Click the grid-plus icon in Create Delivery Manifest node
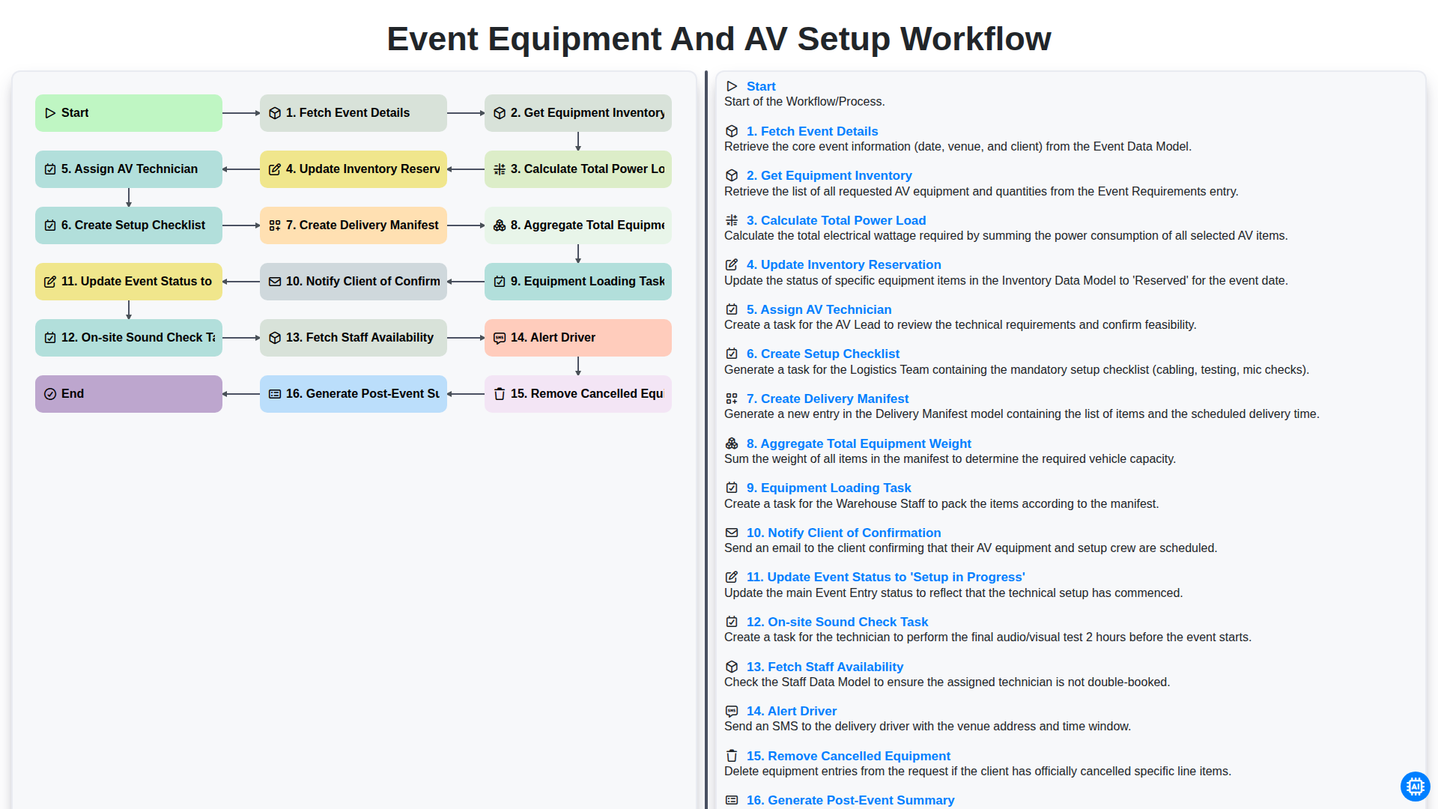Image resolution: width=1438 pixels, height=809 pixels. point(275,225)
